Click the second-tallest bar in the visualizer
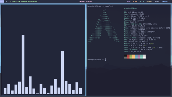The width and height of the screenshot is (172, 97). point(63,72)
